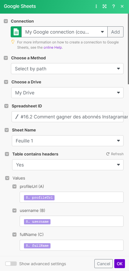The width and height of the screenshot is (129, 271).
Task: Collapse the Connection section chevron icon
Action: tap(6, 21)
